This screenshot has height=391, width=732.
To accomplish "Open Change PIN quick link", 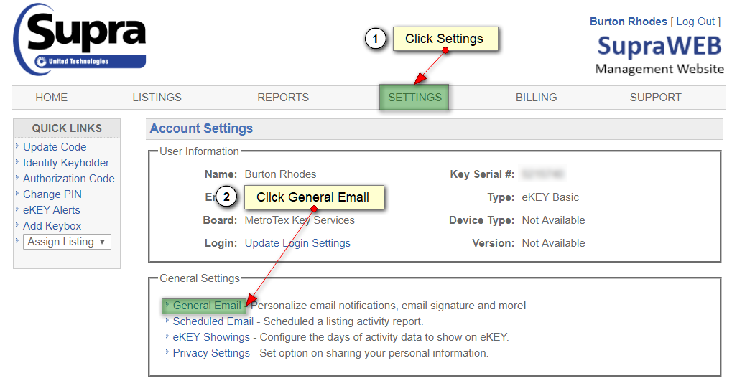I will [52, 194].
